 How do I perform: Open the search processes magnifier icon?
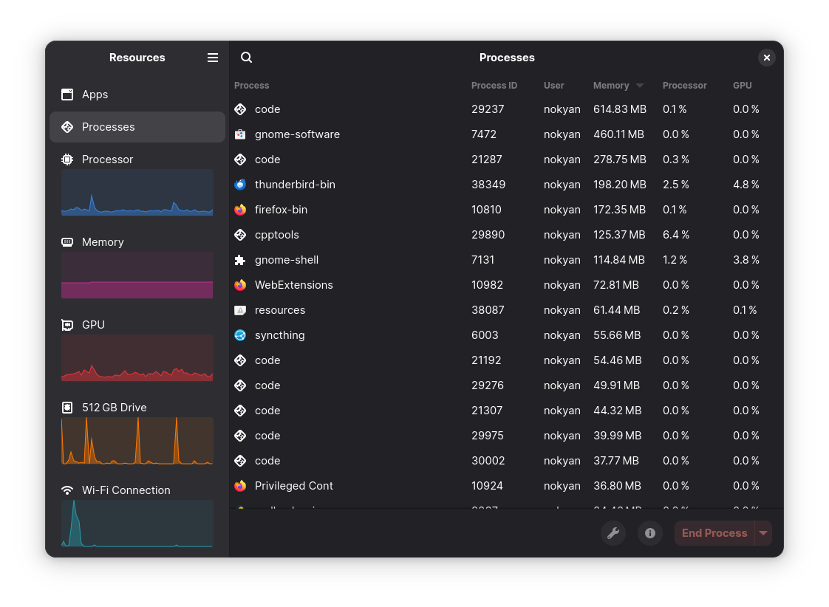pyautogui.click(x=247, y=58)
